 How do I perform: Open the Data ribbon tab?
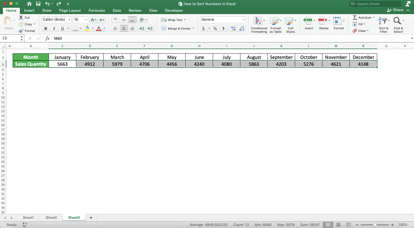click(117, 10)
